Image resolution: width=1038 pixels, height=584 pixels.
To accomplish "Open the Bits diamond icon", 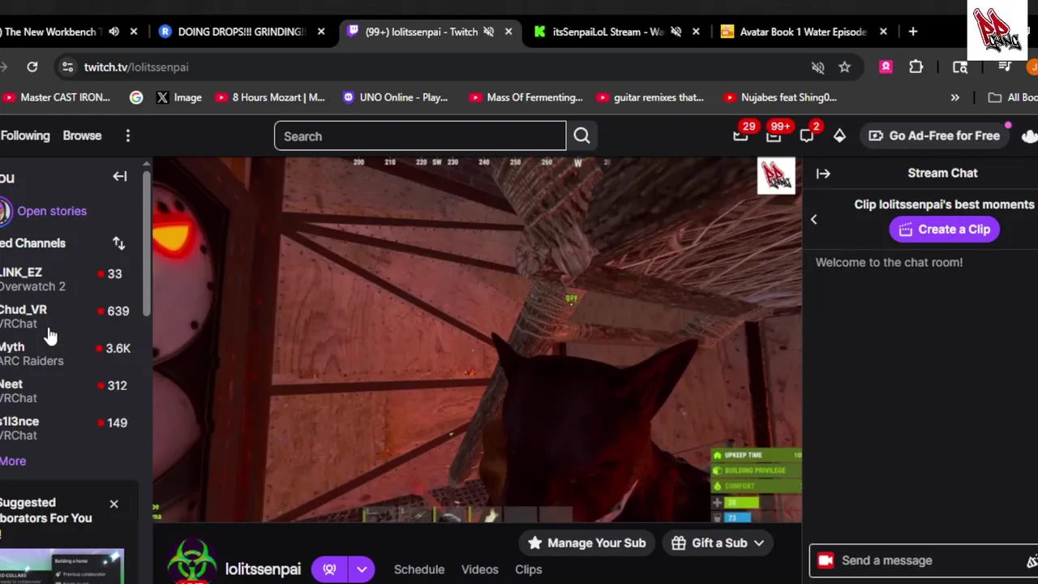I will [839, 136].
